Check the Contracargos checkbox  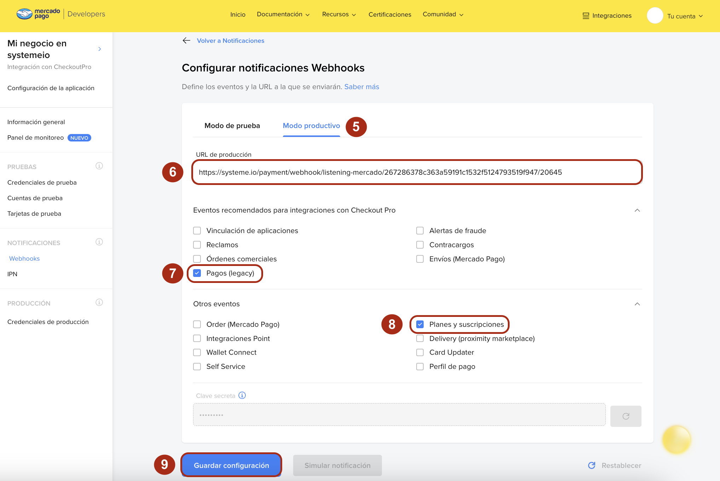(x=420, y=245)
